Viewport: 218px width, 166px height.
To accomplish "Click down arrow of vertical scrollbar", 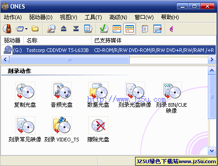I will pyautogui.click(x=212, y=151).
